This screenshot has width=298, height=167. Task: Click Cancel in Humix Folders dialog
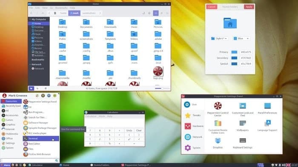coord(212,7)
